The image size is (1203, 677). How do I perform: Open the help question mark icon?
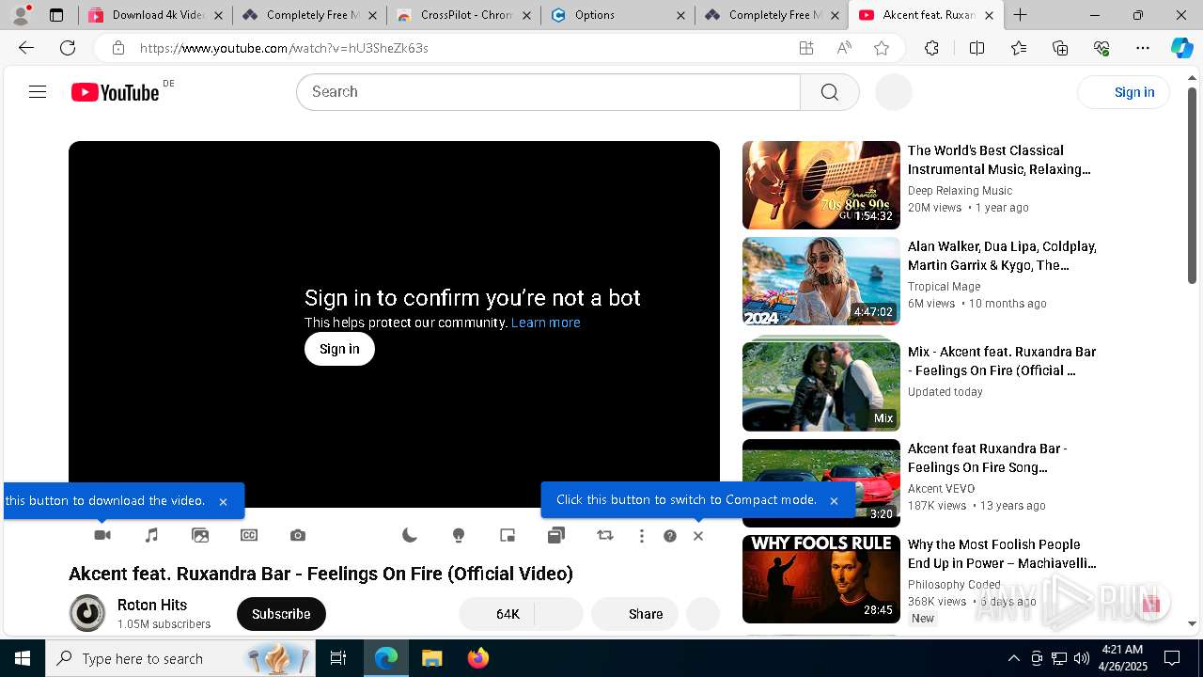[x=670, y=536]
